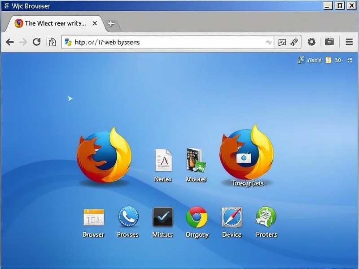
Task: Reload the page with the refresh icon
Action: [37, 42]
